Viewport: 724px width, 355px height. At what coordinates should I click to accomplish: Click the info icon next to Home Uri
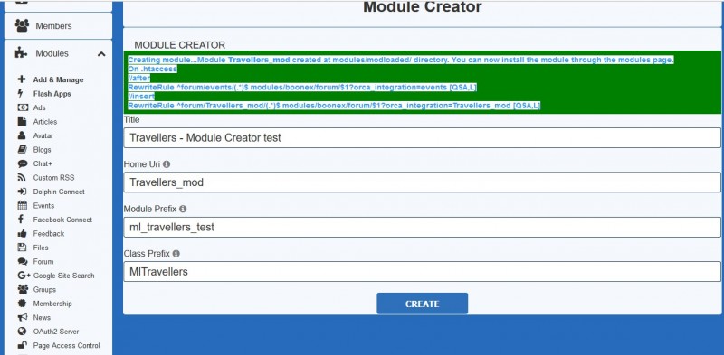(x=167, y=164)
